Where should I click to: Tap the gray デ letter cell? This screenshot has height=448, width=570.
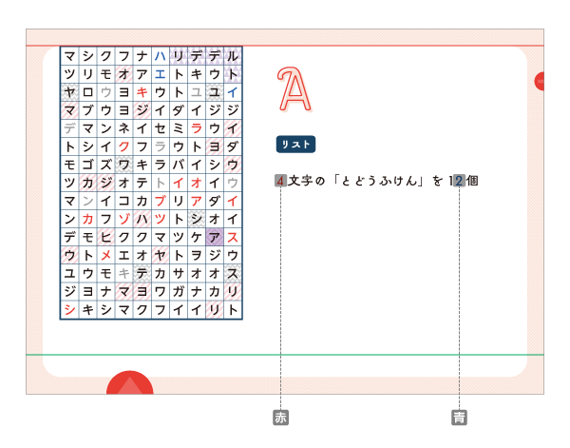pyautogui.click(x=69, y=128)
